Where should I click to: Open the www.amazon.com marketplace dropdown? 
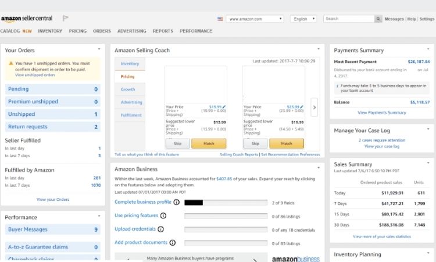255,19
